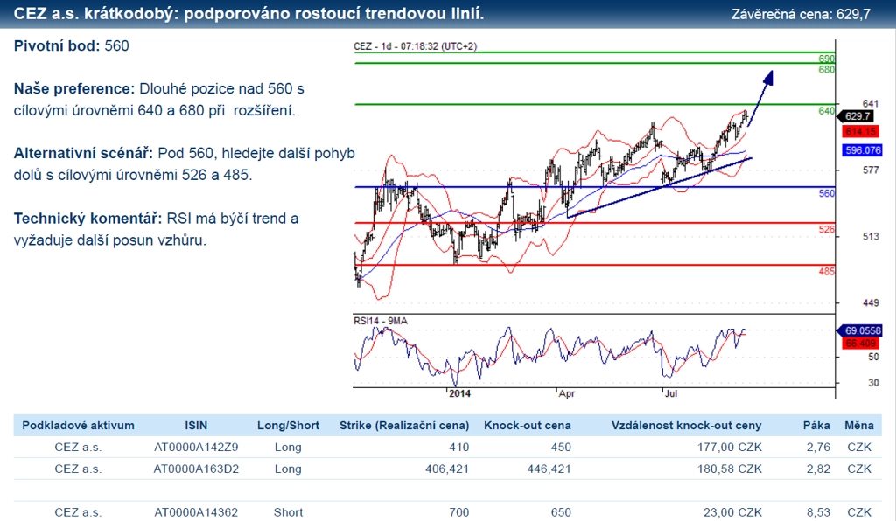Click the chart caption 'CEZ - 1d - 07:18:32 (UTC+2)'

tap(415, 46)
